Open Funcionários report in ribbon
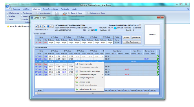This screenshot has width=194, height=107. [26, 13]
